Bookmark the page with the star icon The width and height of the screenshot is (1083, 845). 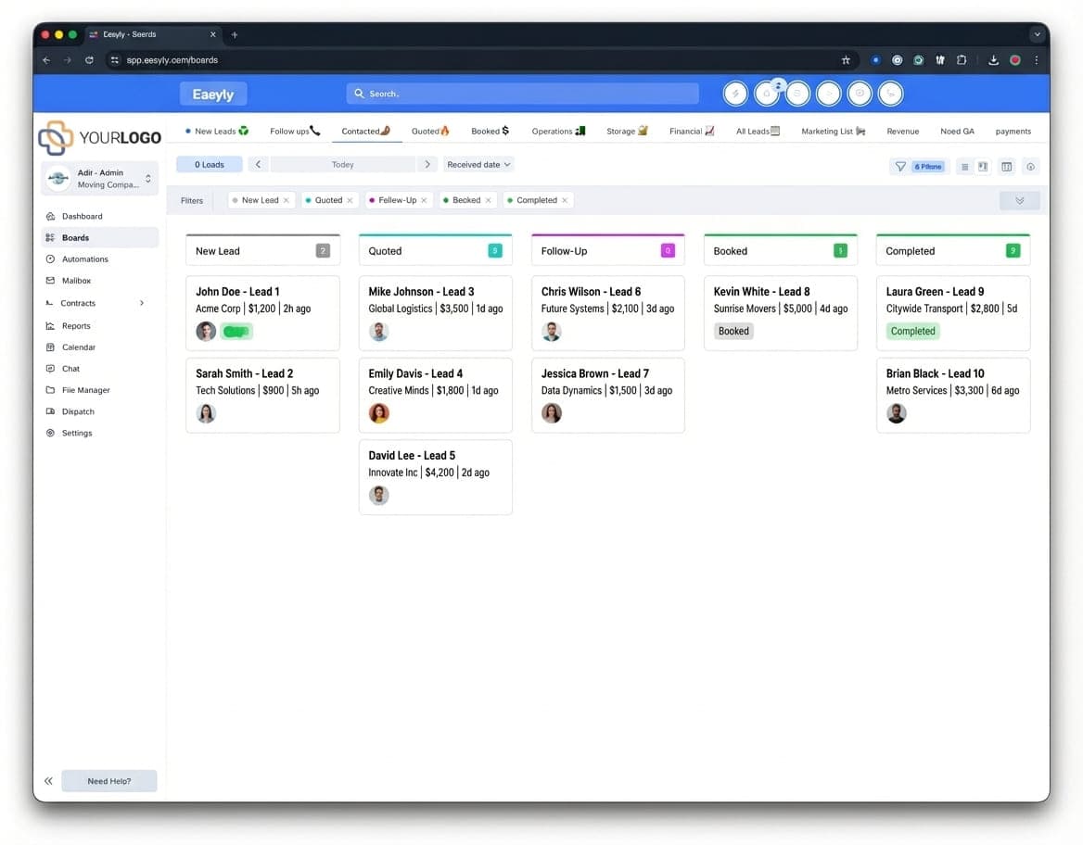click(846, 60)
